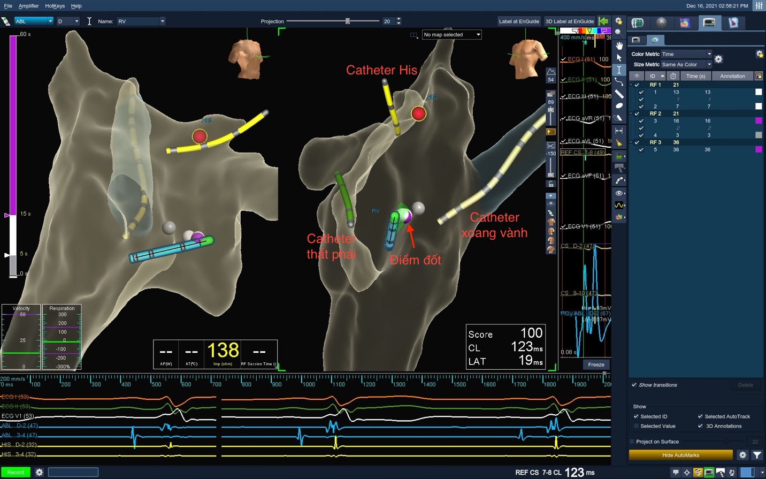The width and height of the screenshot is (766, 479).
Task: Enable the Selected Value checkbox
Action: (636, 426)
